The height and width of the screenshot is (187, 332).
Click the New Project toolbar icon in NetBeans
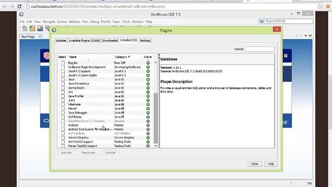32,28
